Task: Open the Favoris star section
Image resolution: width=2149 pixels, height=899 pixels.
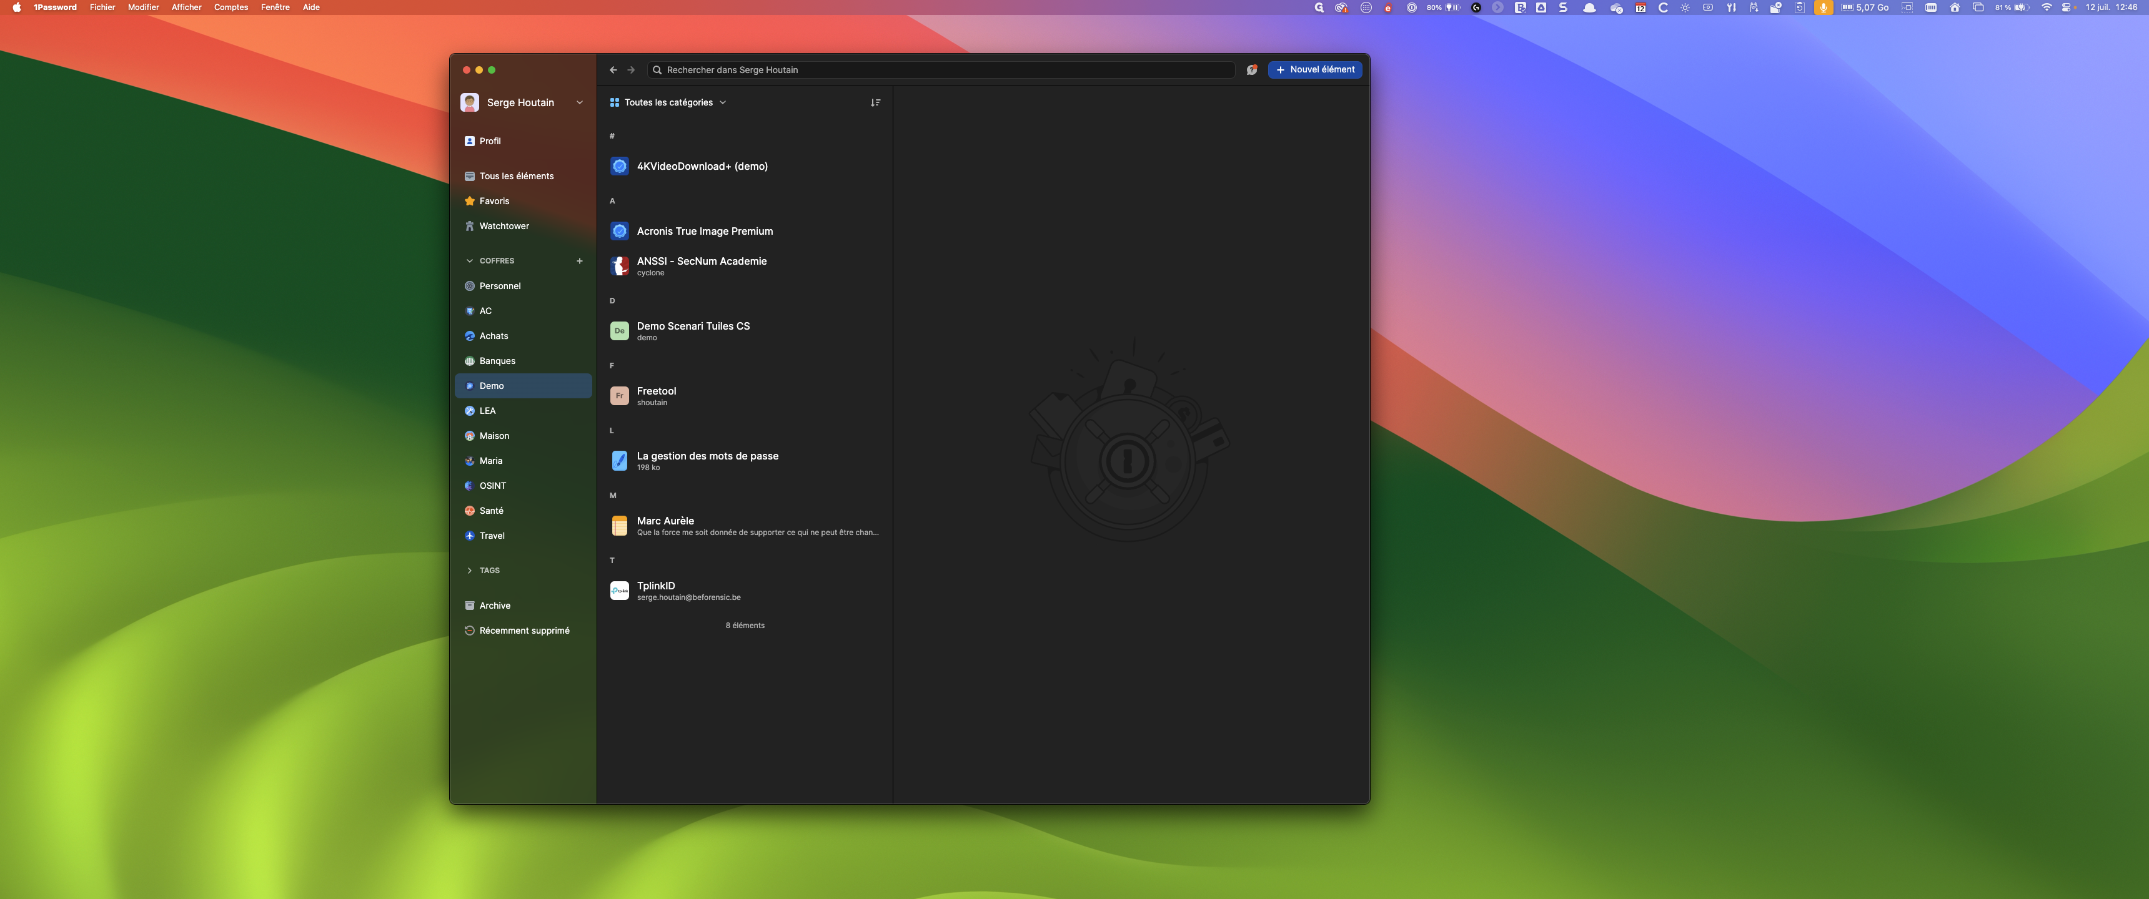Action: pyautogui.click(x=523, y=201)
